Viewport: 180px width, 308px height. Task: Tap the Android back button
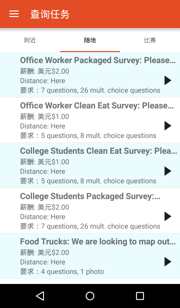coord(40,296)
